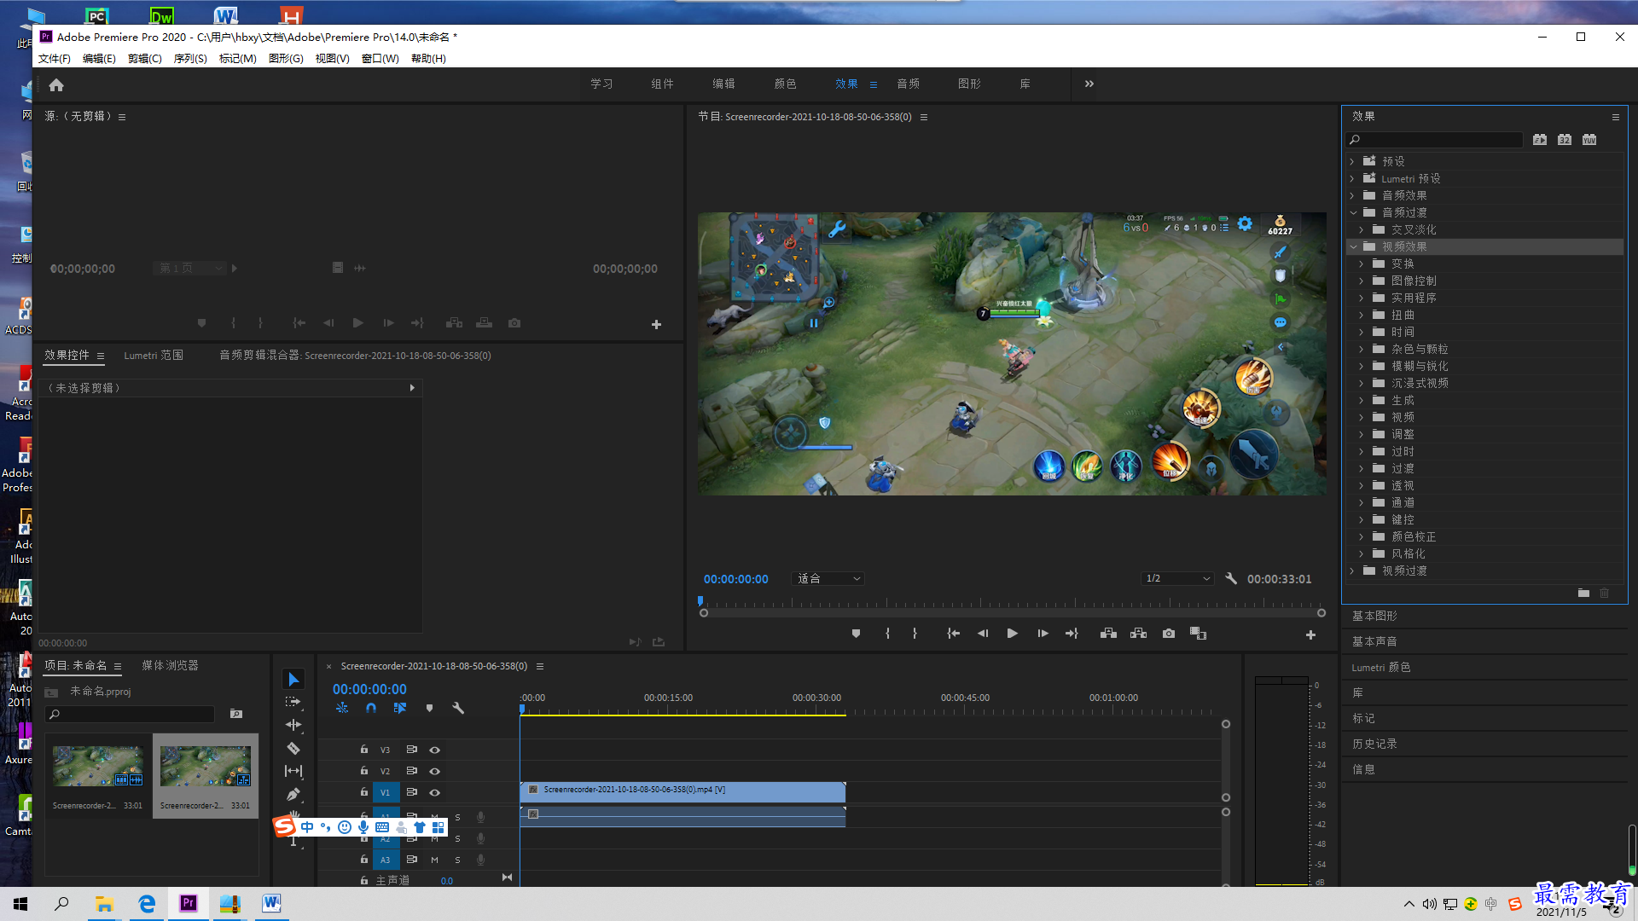The image size is (1638, 921).
Task: Toggle V3 track output eye
Action: pyautogui.click(x=434, y=750)
